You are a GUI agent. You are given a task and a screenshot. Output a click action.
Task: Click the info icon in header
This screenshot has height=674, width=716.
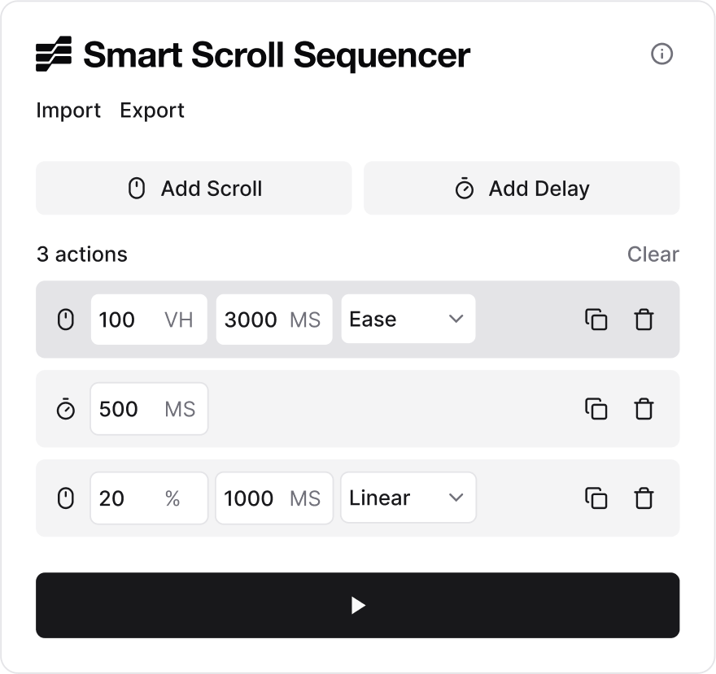pos(662,54)
